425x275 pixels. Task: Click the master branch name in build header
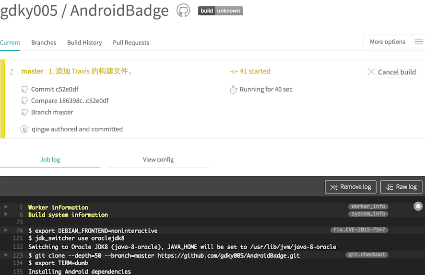[x=33, y=71]
